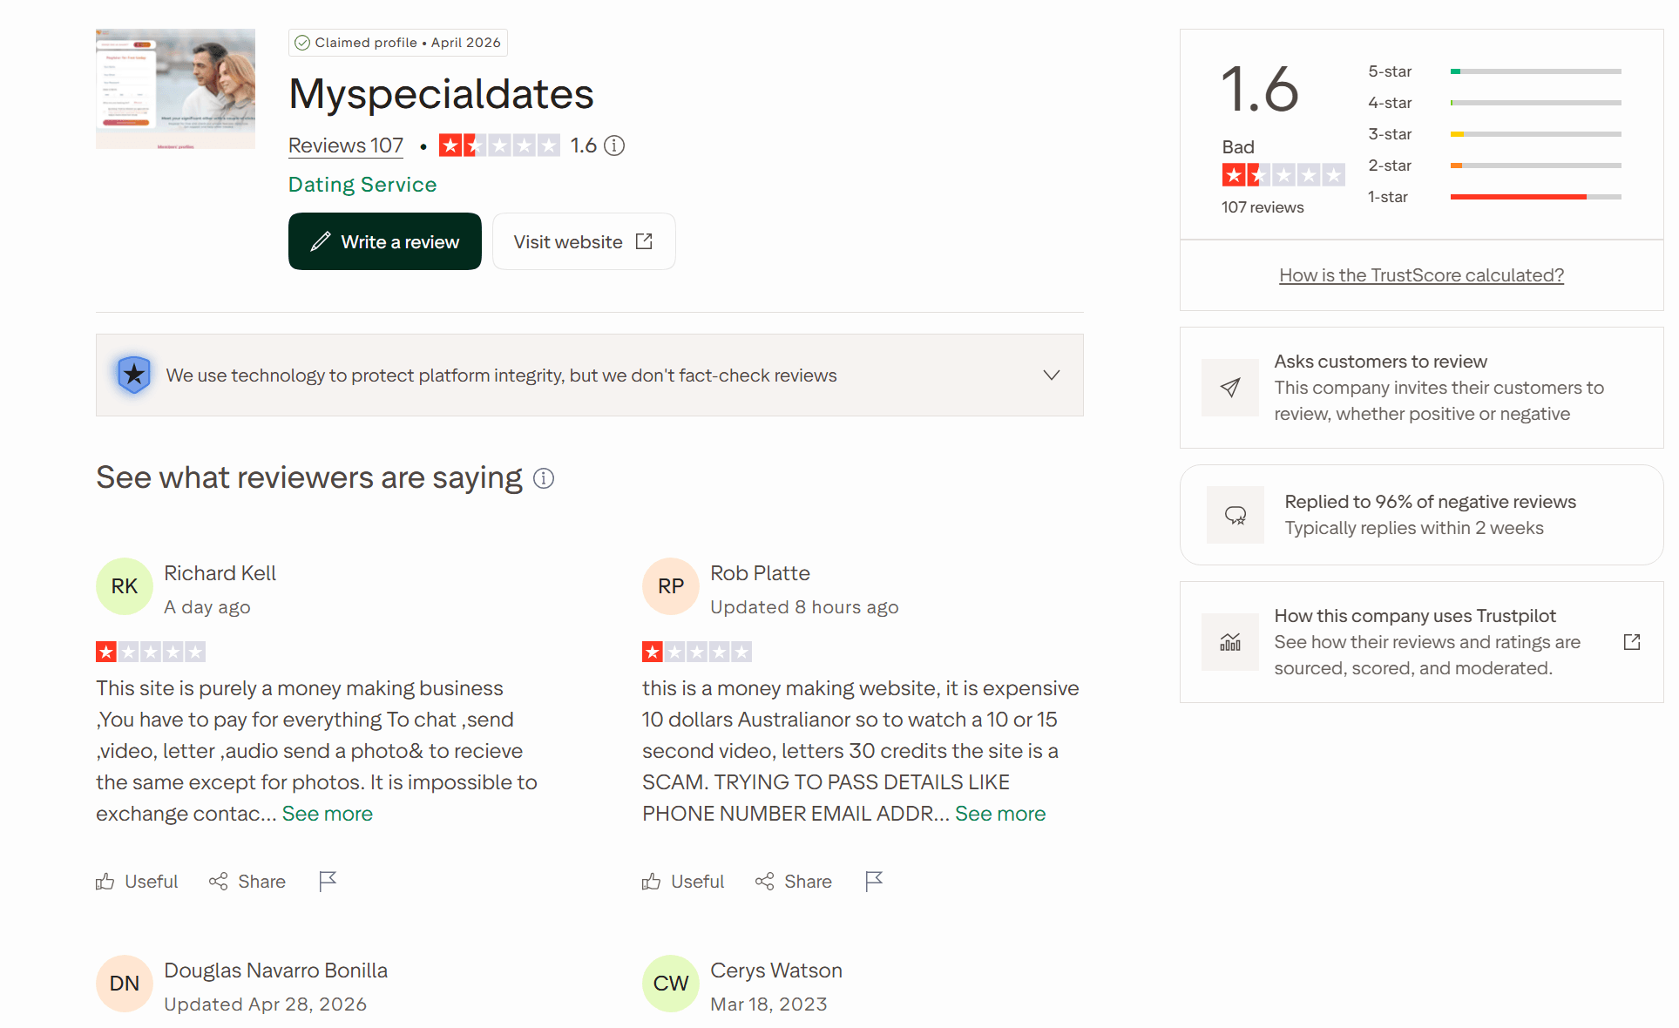The width and height of the screenshot is (1679, 1028).
Task: Click the share icon on Rob Platte's review
Action: (764, 882)
